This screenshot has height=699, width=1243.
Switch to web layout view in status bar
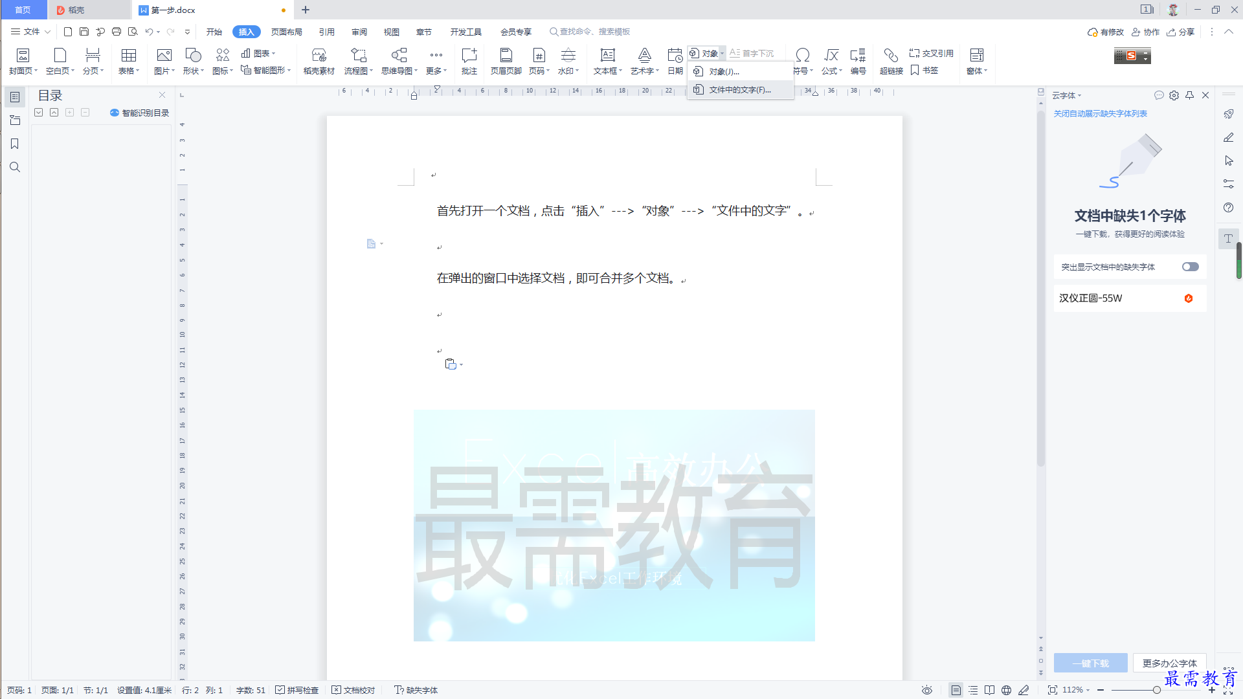point(1006,690)
